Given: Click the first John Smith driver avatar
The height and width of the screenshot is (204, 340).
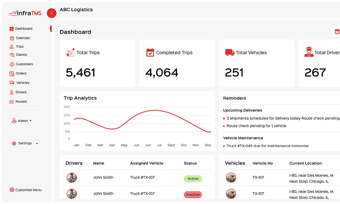Looking at the screenshot, I should [x=71, y=178].
